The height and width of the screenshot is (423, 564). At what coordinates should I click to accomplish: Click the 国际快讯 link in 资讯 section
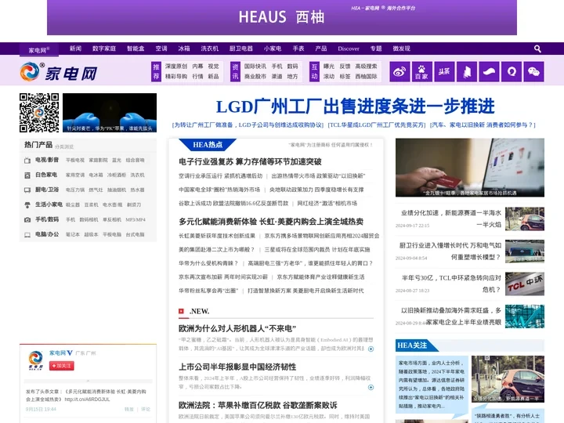(x=255, y=66)
